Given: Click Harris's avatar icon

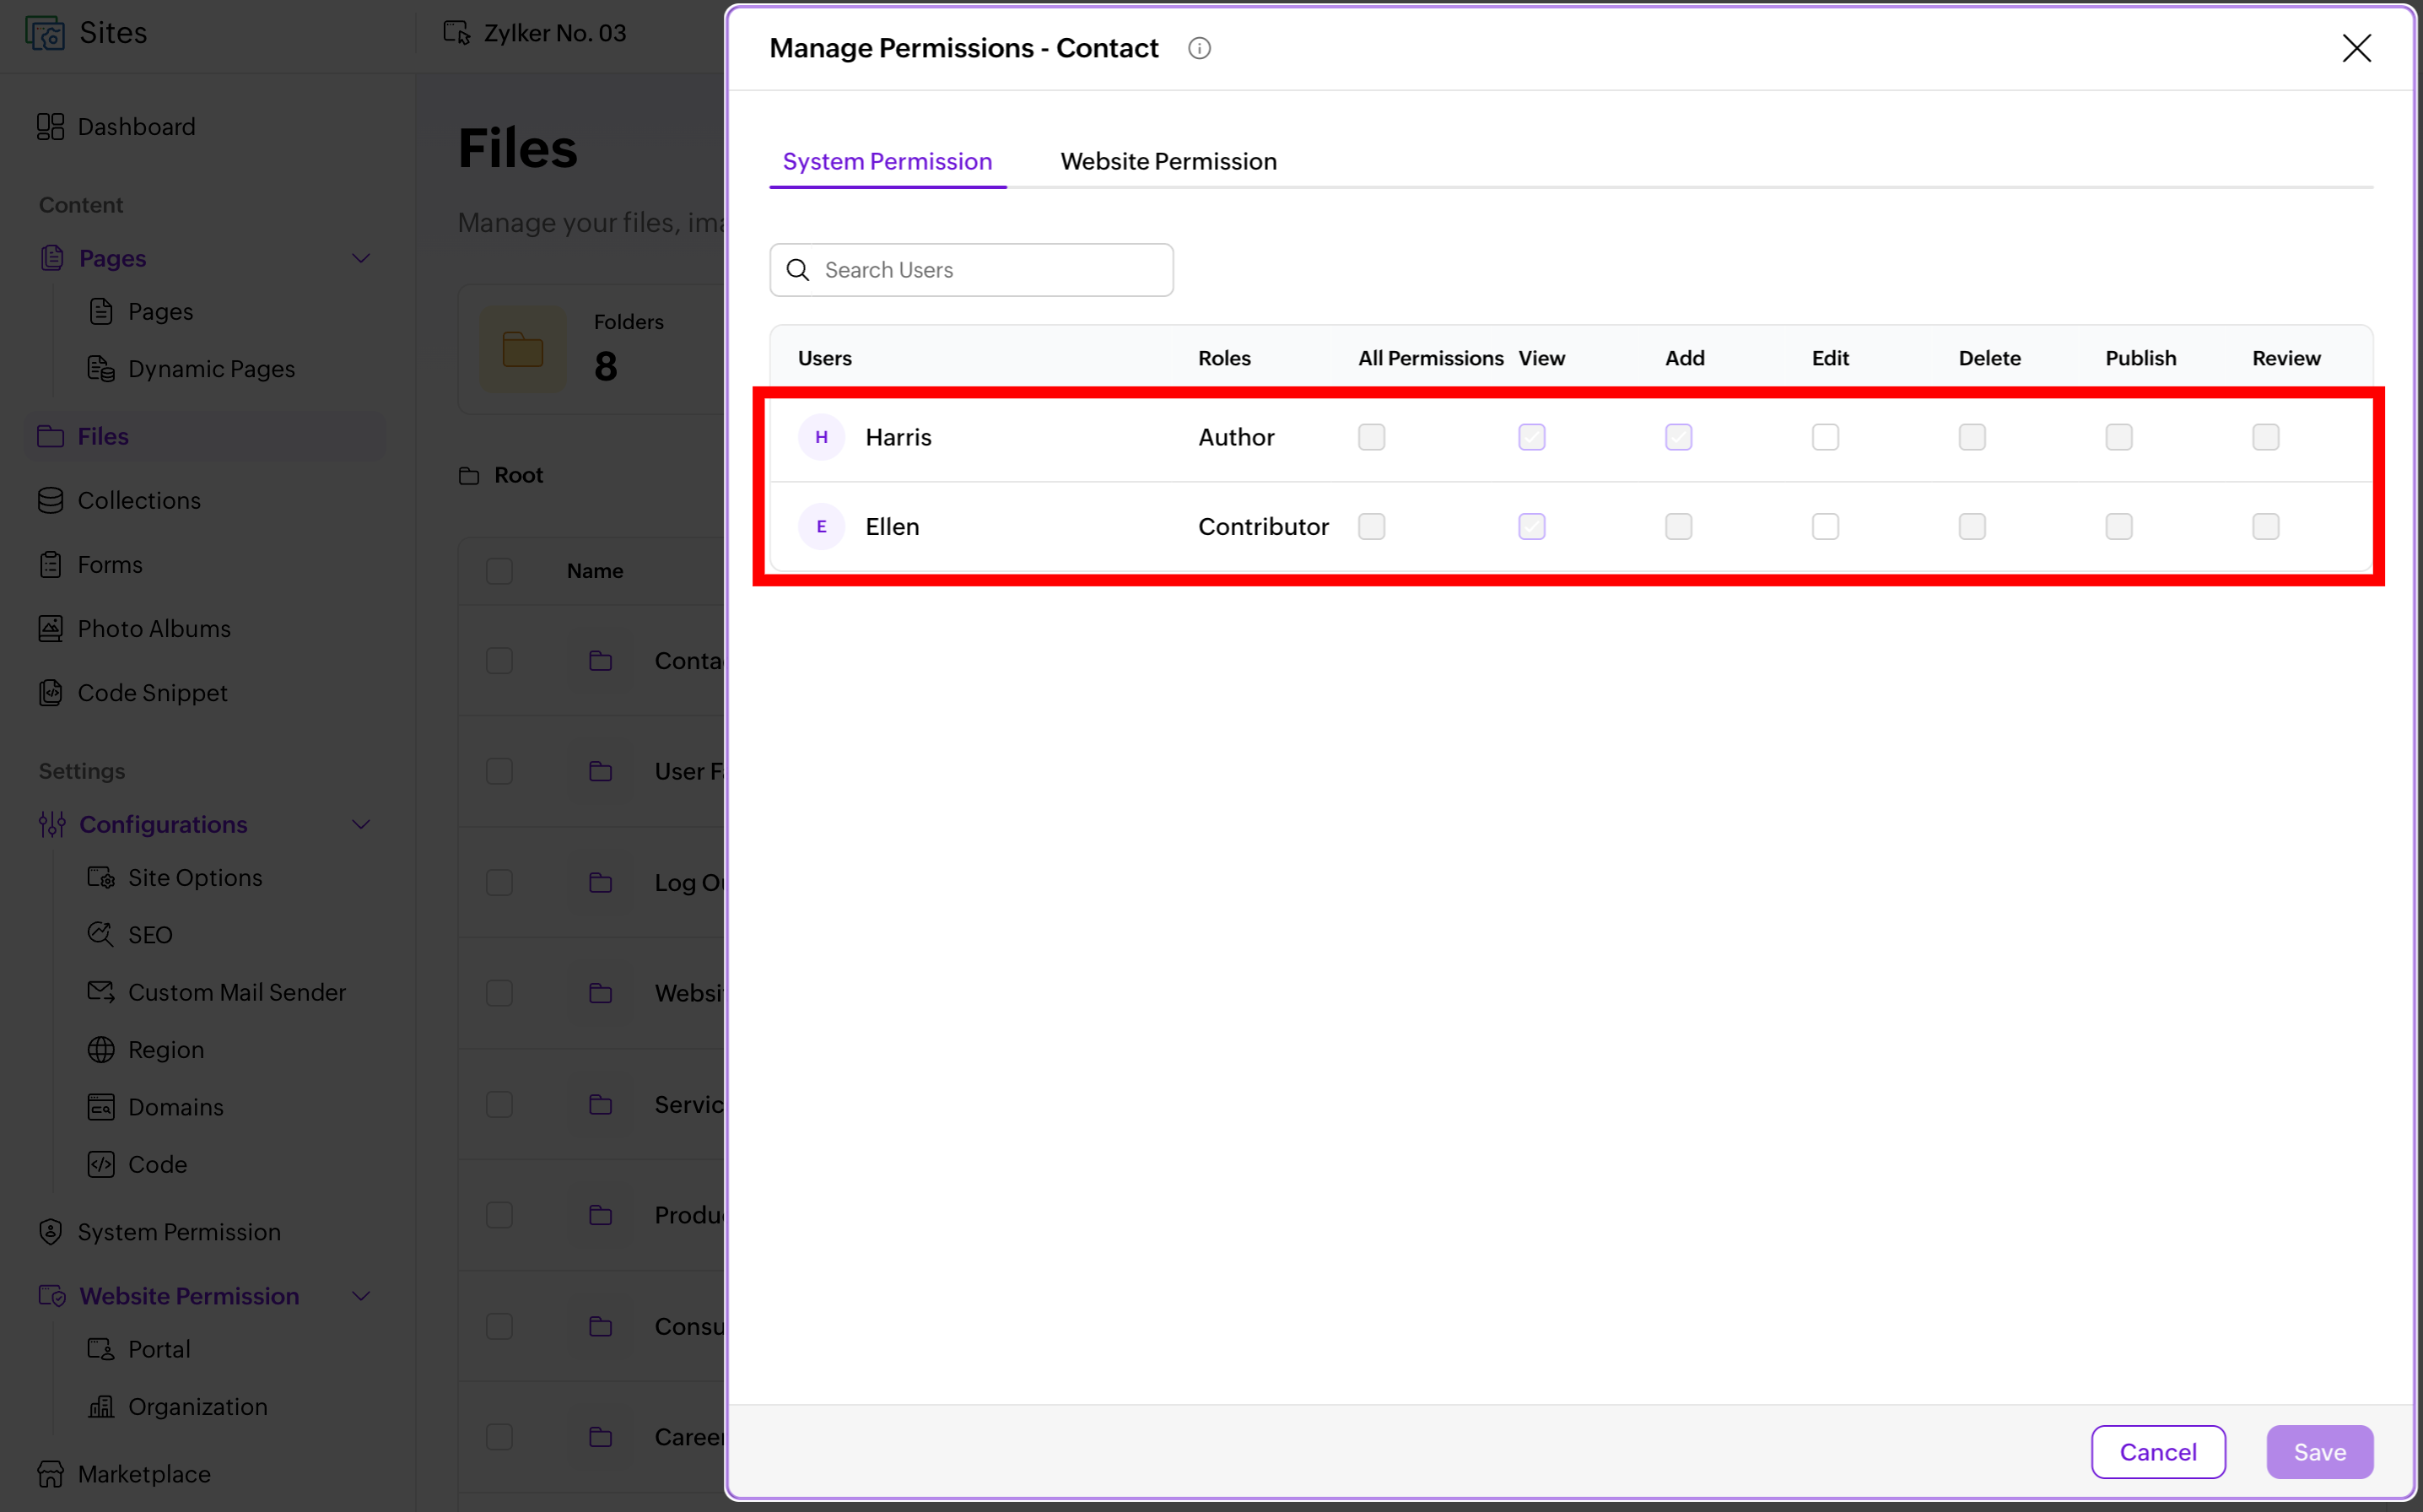Looking at the screenshot, I should [x=821, y=437].
